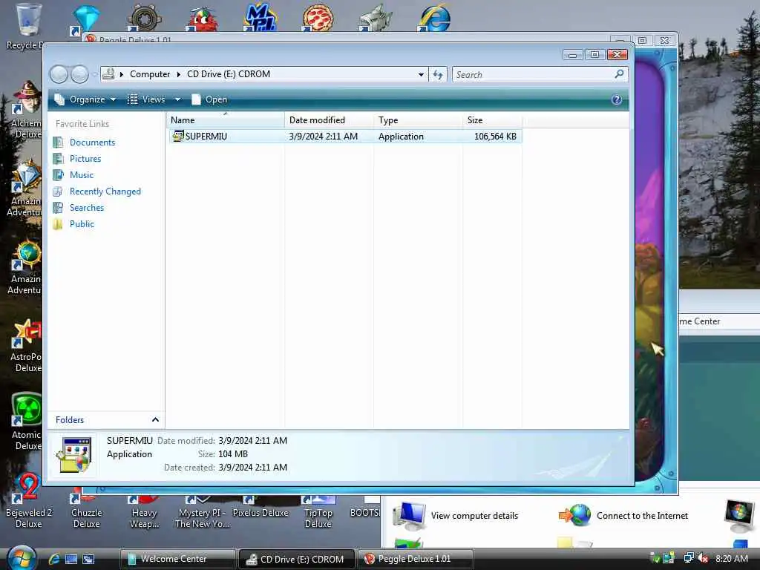Click the Refresh button beside address bar
Screen dimensions: 760x570
438,74
